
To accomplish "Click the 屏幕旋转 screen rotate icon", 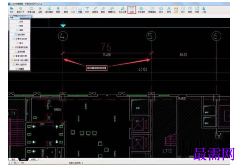I will click(152, 10).
